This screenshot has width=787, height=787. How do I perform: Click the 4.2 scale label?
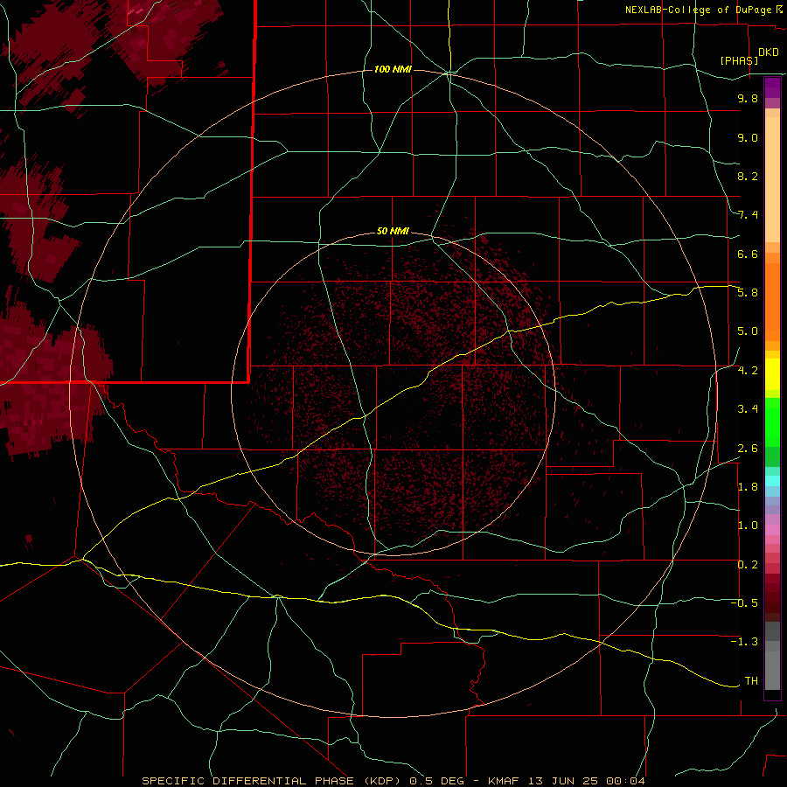click(x=748, y=371)
